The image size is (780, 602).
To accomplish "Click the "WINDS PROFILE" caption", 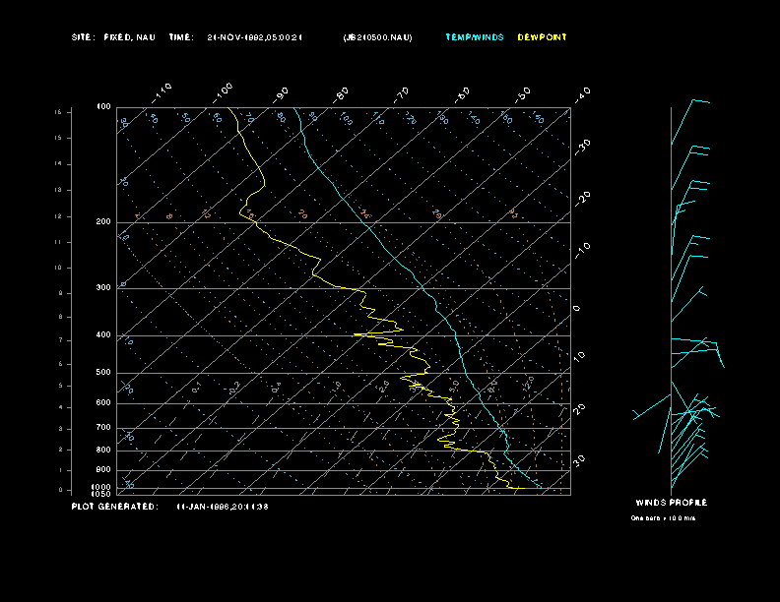I will [x=671, y=503].
